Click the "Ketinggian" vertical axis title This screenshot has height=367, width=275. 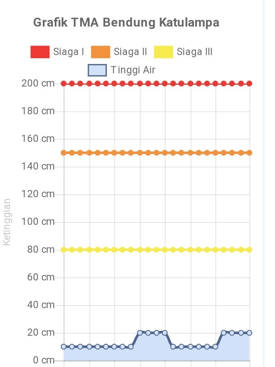click(7, 222)
